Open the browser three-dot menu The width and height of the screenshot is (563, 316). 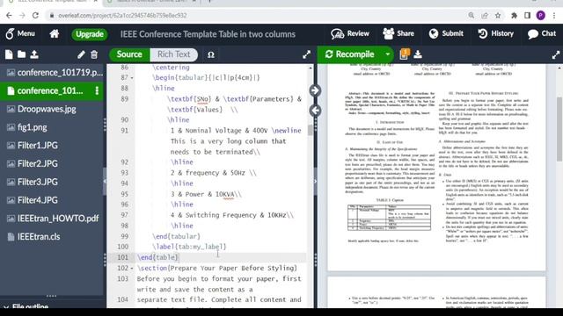(x=554, y=16)
